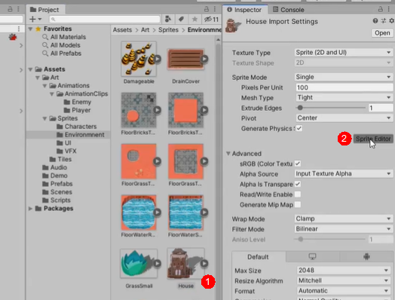Collapse the Sprites folder arrow
Image resolution: width=395 pixels, height=300 pixels.
pyautogui.click(x=44, y=118)
